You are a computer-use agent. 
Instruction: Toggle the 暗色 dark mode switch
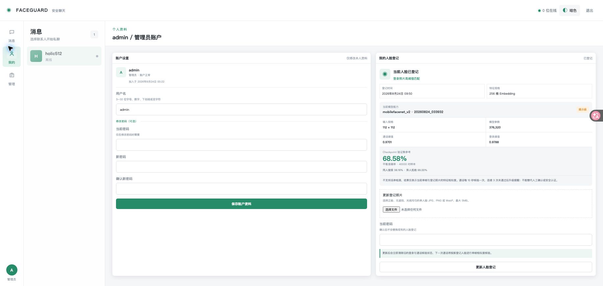tap(569, 10)
